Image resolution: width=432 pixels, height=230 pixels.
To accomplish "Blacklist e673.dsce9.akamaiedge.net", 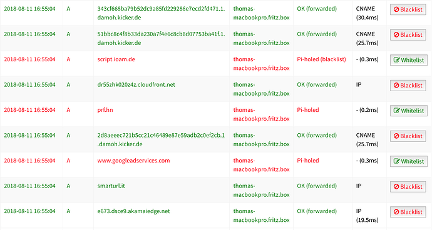I will pyautogui.click(x=408, y=212).
